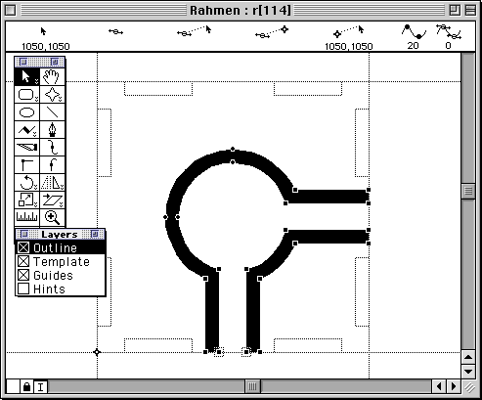Screen dimensions: 482x400
Task: Activate the Zoom magnifier tool
Action: coord(52,217)
